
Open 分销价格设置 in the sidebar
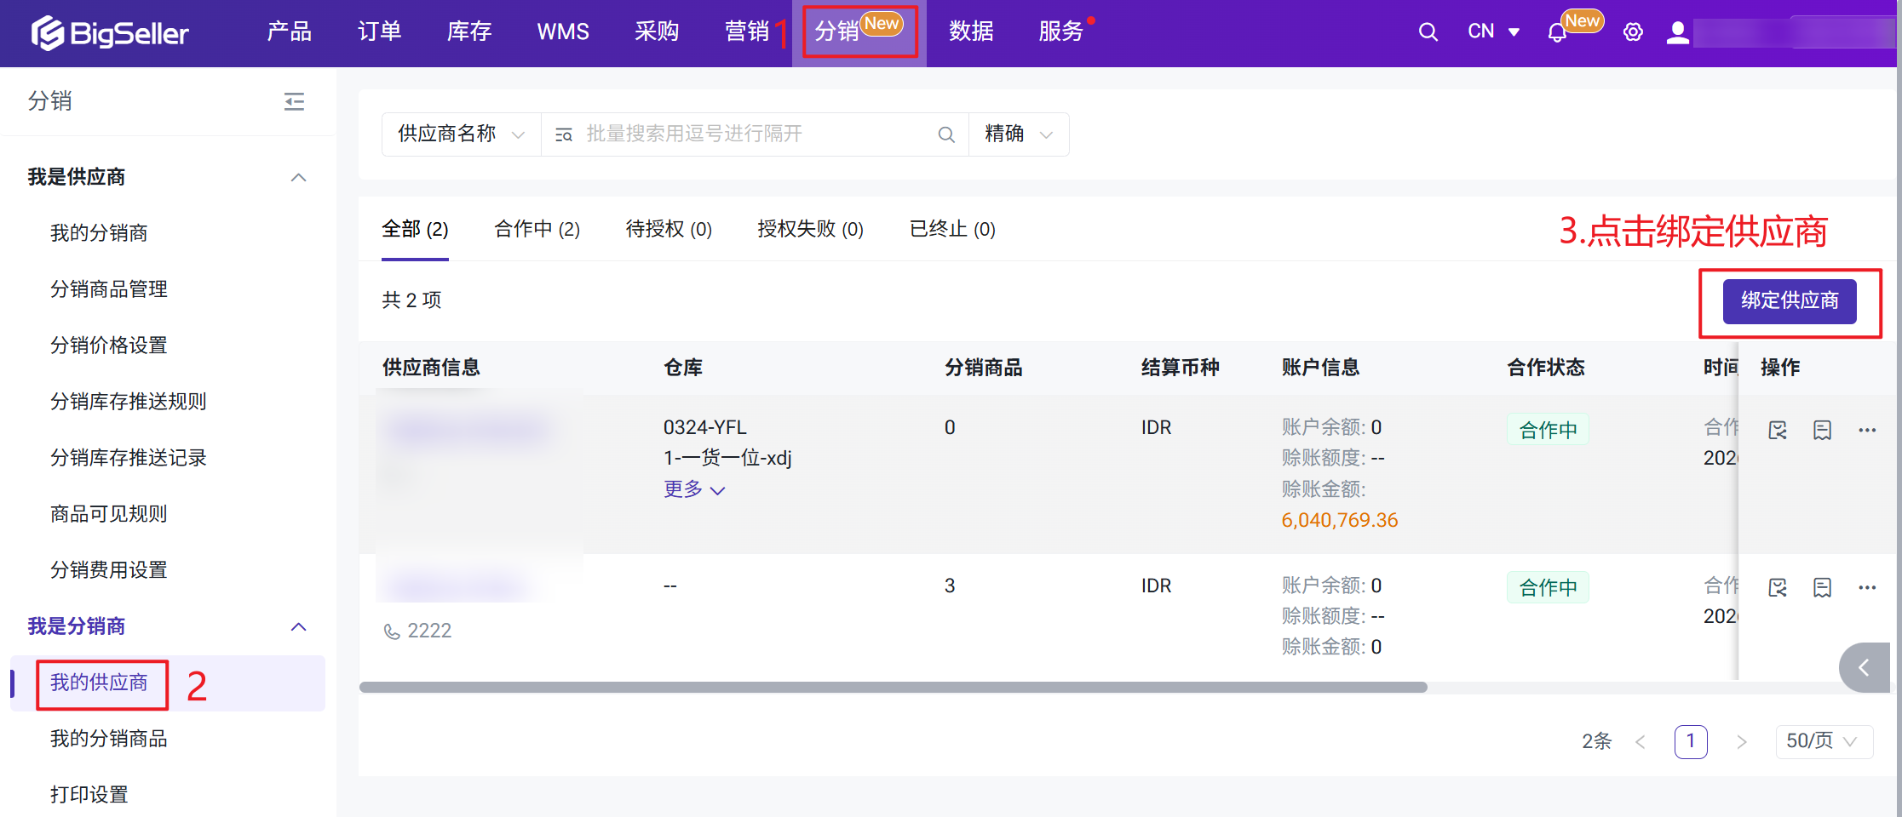[x=108, y=346]
